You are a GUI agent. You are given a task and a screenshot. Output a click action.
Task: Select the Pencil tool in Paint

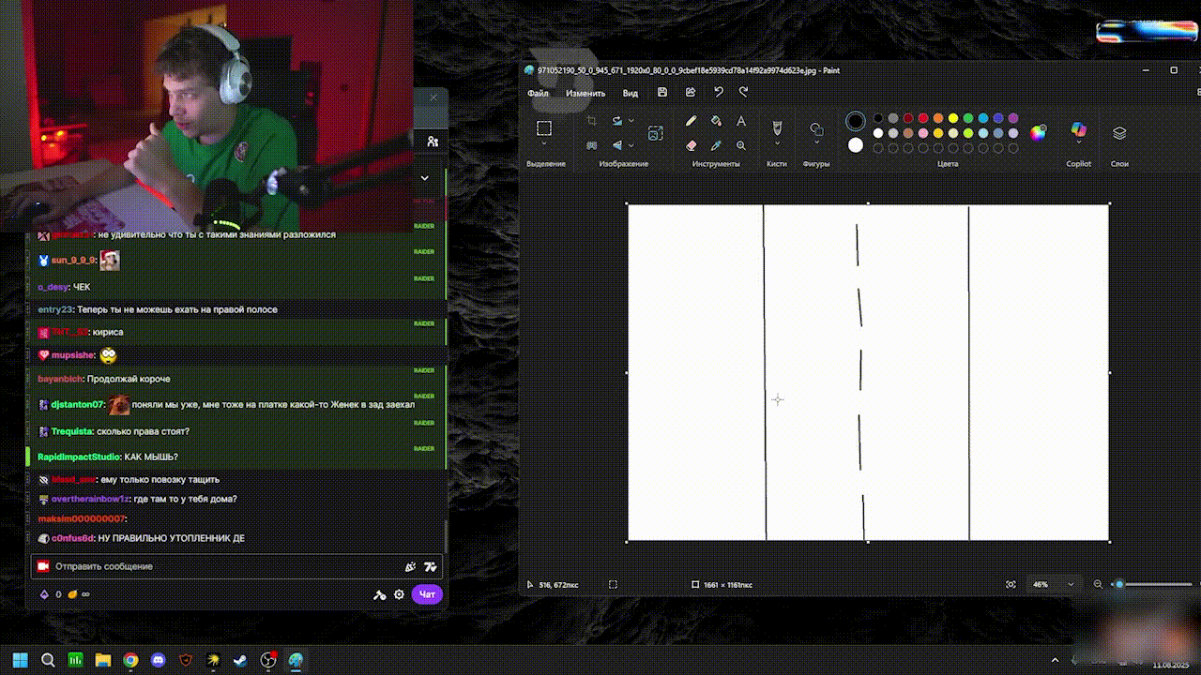[x=691, y=121]
